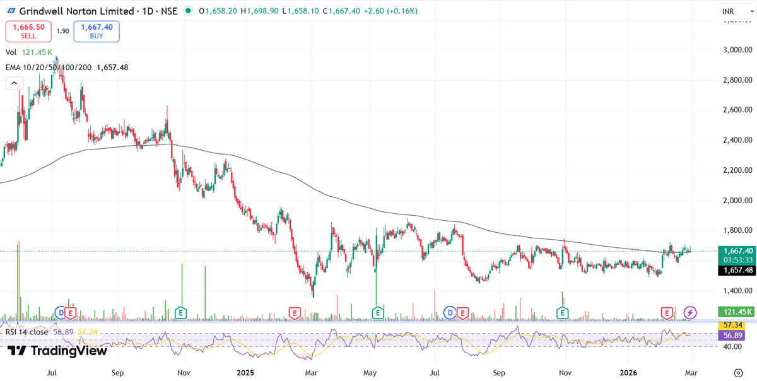
Task: Open the red July 2024 earnings marker
Action: (71, 312)
